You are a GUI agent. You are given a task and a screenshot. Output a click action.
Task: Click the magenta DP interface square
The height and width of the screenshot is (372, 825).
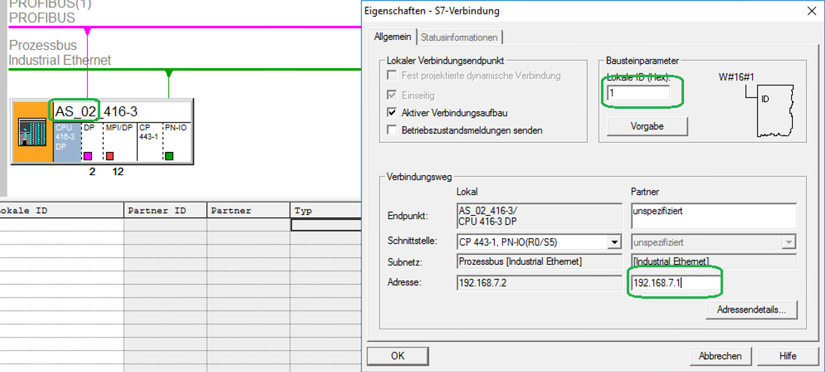coord(87,156)
